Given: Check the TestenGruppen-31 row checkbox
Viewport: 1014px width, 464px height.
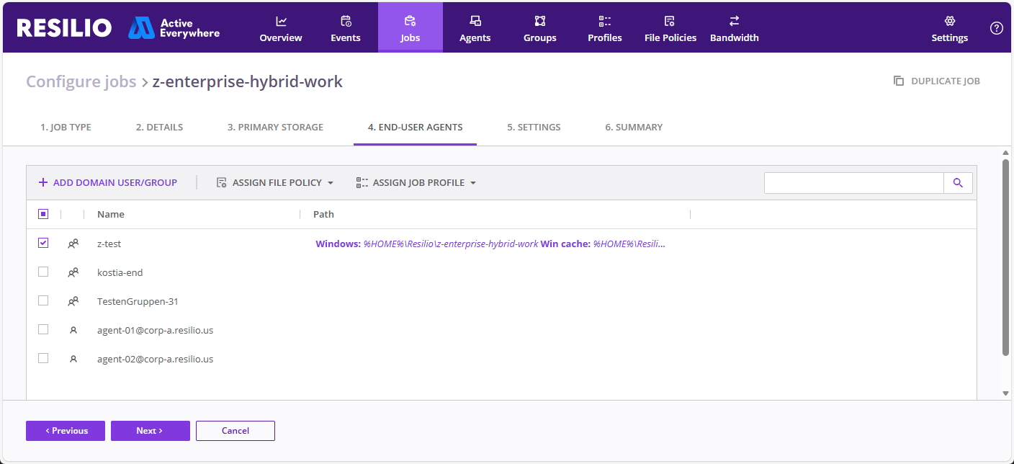Looking at the screenshot, I should (43, 300).
